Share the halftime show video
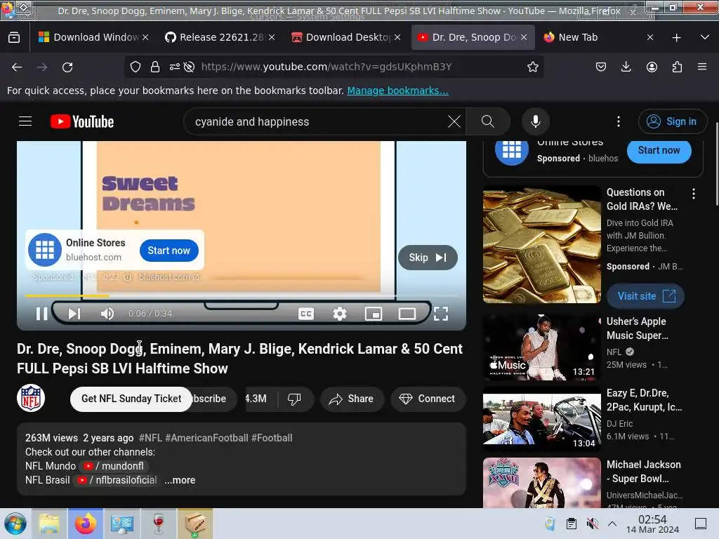The image size is (719, 539). [351, 399]
